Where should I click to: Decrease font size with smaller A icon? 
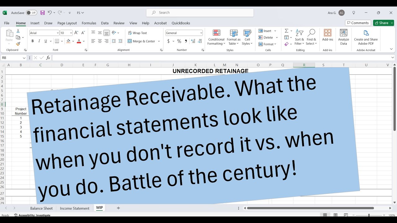click(83, 33)
